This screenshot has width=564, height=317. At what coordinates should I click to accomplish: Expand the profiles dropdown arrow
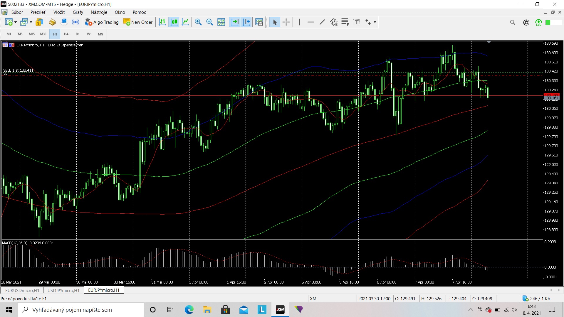pos(31,22)
